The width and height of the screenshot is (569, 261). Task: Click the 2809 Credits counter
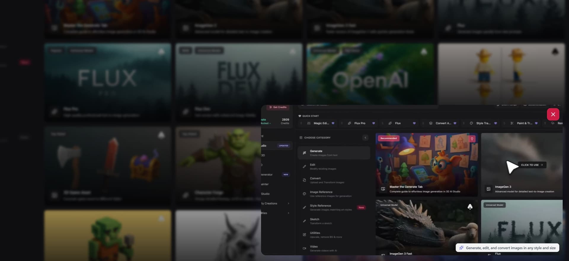(x=285, y=121)
